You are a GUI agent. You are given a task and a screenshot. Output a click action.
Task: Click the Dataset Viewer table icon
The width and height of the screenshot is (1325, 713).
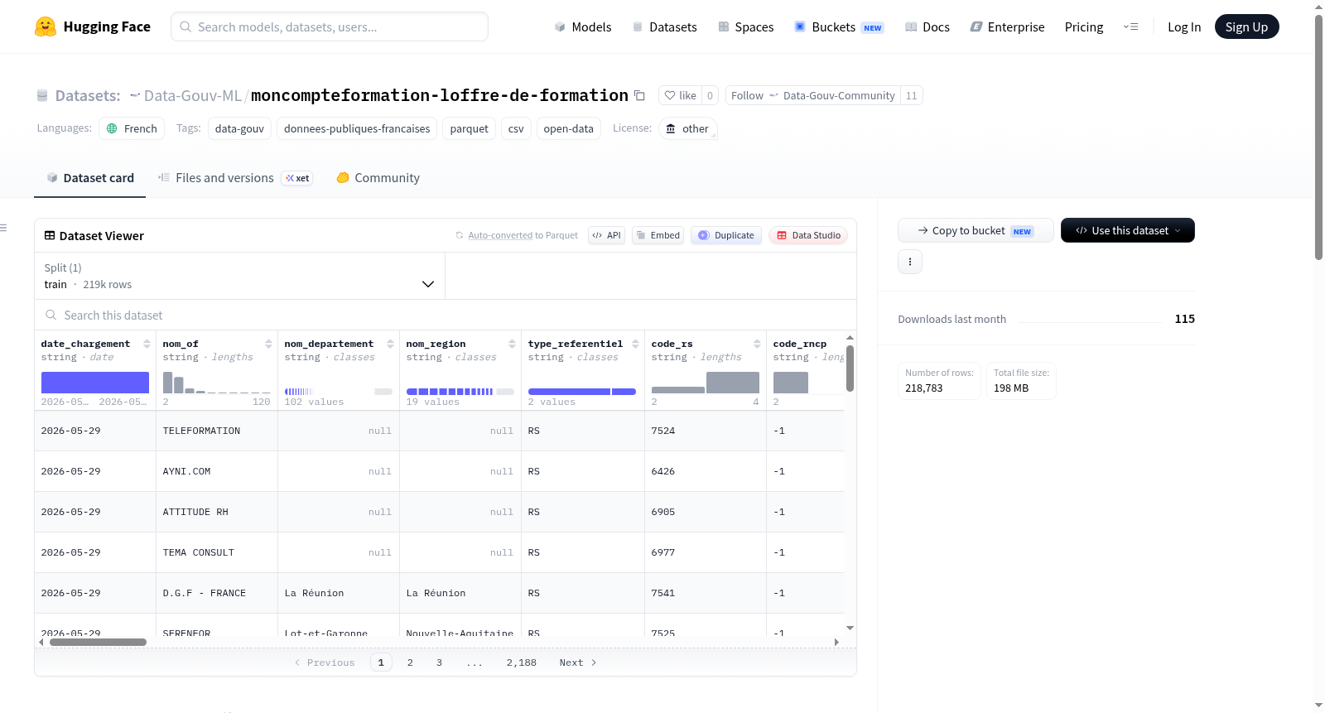coord(50,236)
